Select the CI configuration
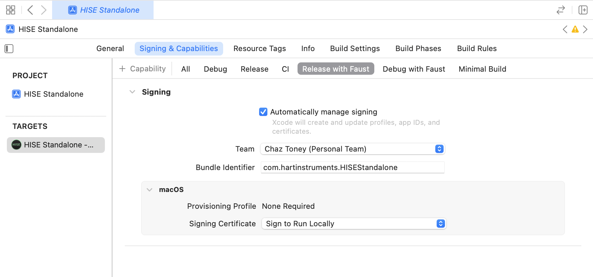 pyautogui.click(x=285, y=69)
